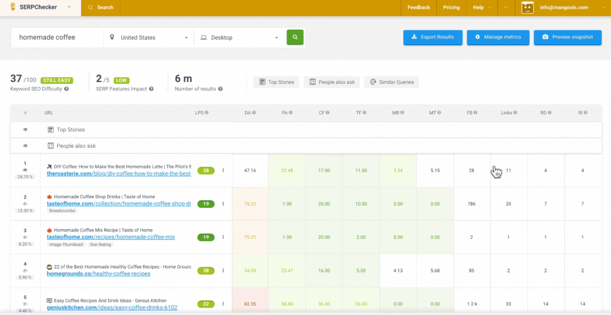Viewport: 611px width, 315px height.
Task: Click the robot avatar account icon
Action: click(527, 7)
